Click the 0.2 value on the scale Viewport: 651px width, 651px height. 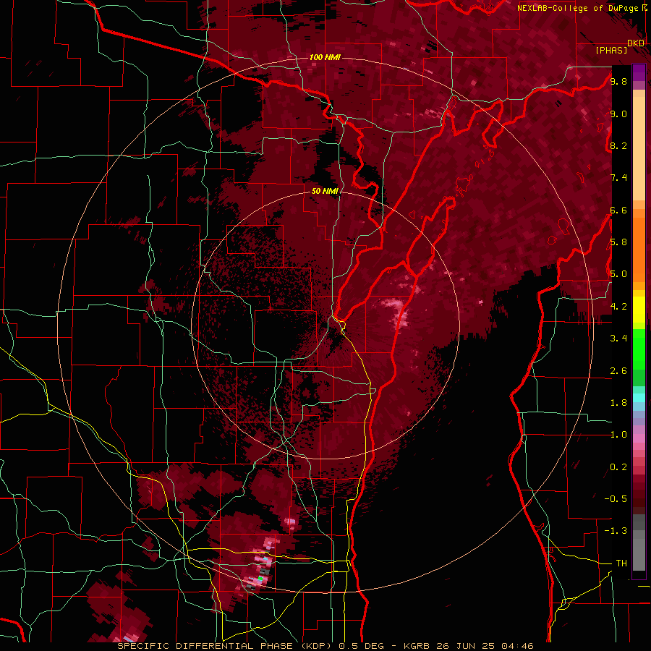point(618,467)
